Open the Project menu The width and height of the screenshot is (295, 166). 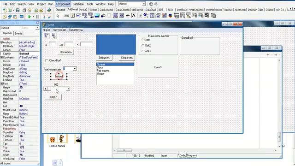pyautogui.click(x=41, y=4)
